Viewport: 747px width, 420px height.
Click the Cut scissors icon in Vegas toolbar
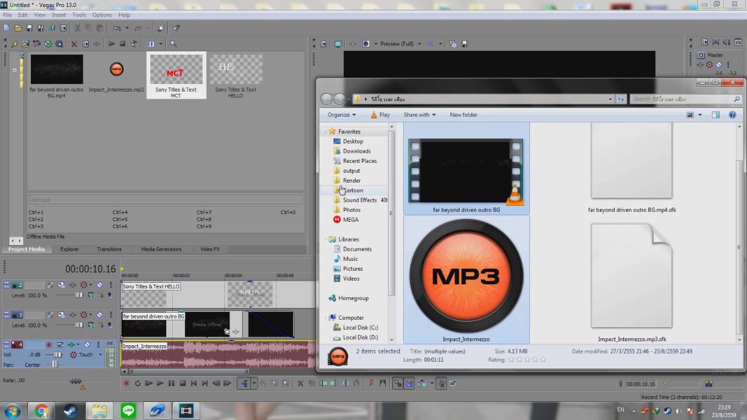[x=78, y=28]
